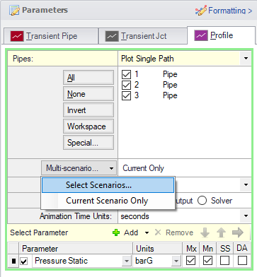Click the Workspace button
Image resolution: width=257 pixels, height=277 pixels.
pos(88,126)
